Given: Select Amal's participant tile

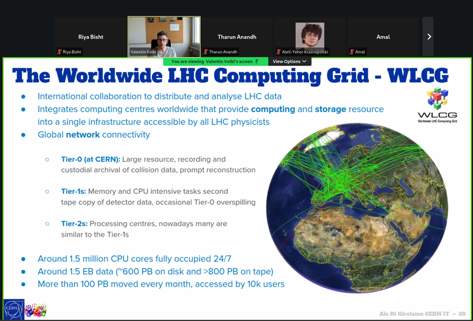Looking at the screenshot, I should click(x=383, y=37).
